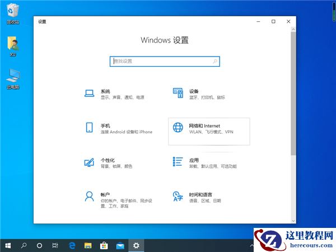Image resolution: width=336 pixels, height=252 pixels.
Task: Open the Recycle Bin desktop icon
Action: (13, 13)
